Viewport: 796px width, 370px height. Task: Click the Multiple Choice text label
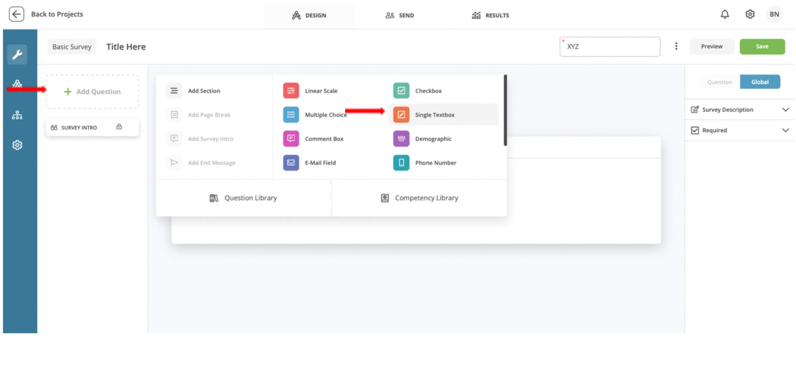point(326,115)
